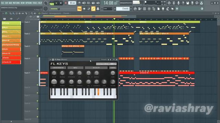Viewport: 220px width, 123px height.
Task: Select previous FL Keys preset arrow
Action: [108, 59]
